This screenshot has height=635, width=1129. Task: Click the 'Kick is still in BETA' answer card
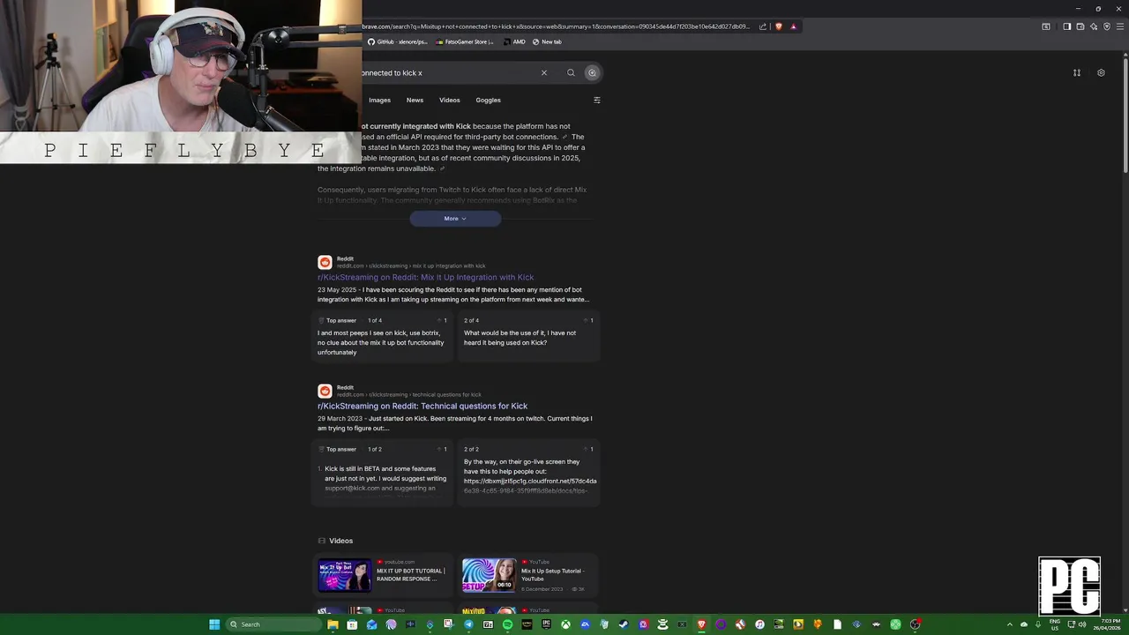coord(383,473)
